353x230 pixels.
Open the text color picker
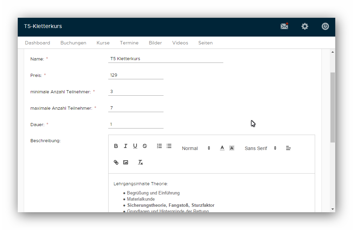[x=222, y=148]
